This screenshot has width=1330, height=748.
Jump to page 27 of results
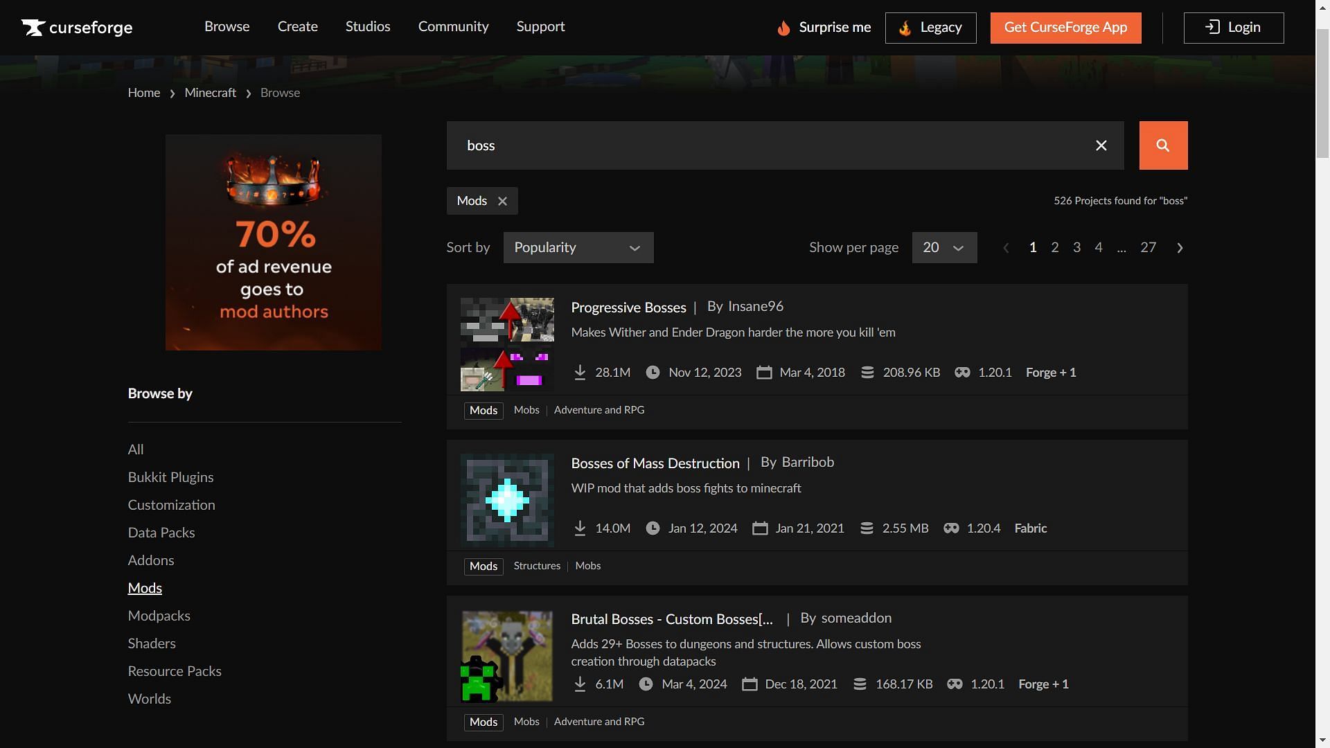[1148, 247]
